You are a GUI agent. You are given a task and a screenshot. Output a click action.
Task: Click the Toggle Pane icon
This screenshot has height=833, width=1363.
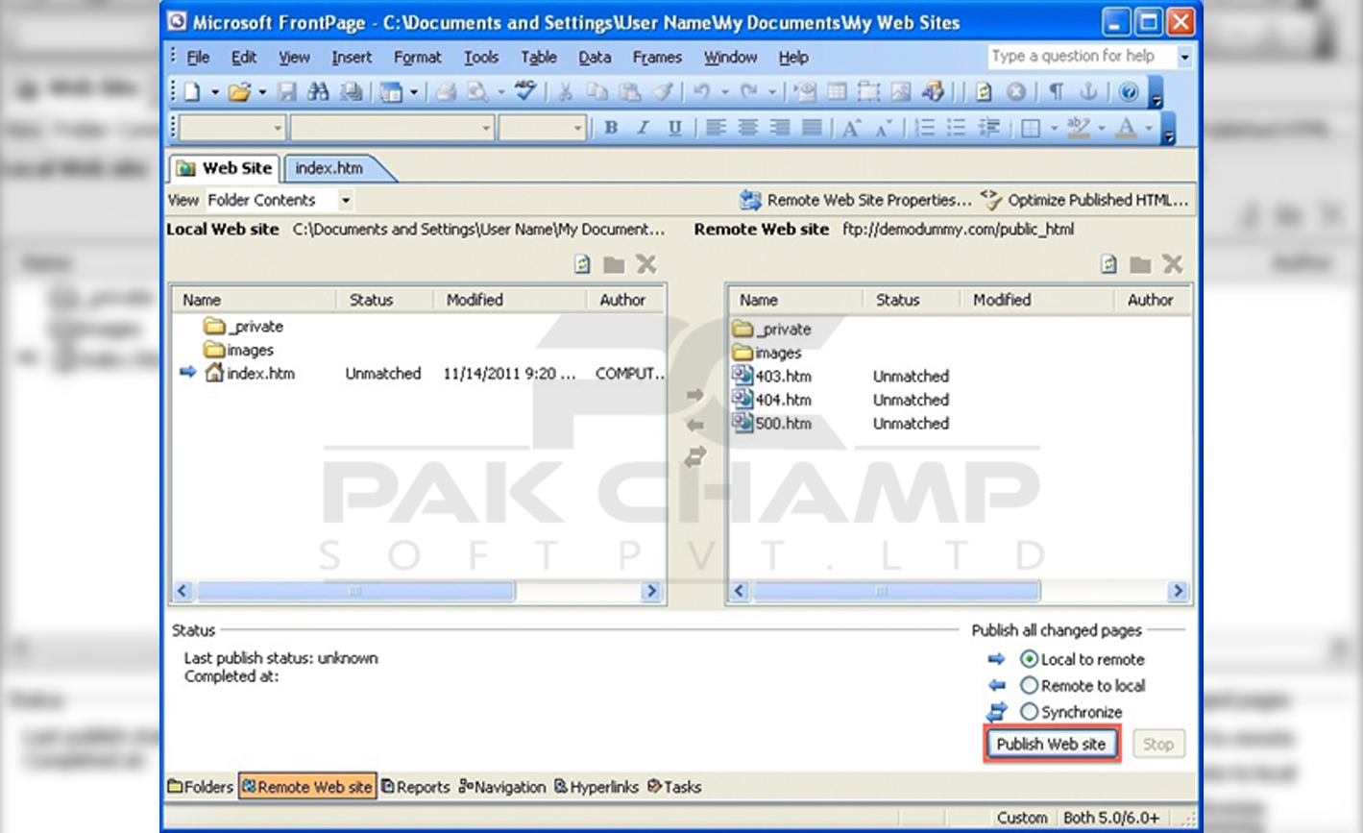(x=390, y=92)
